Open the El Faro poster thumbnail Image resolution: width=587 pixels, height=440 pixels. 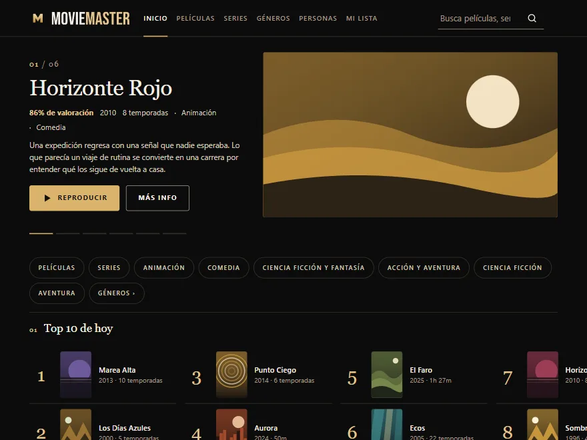point(387,375)
